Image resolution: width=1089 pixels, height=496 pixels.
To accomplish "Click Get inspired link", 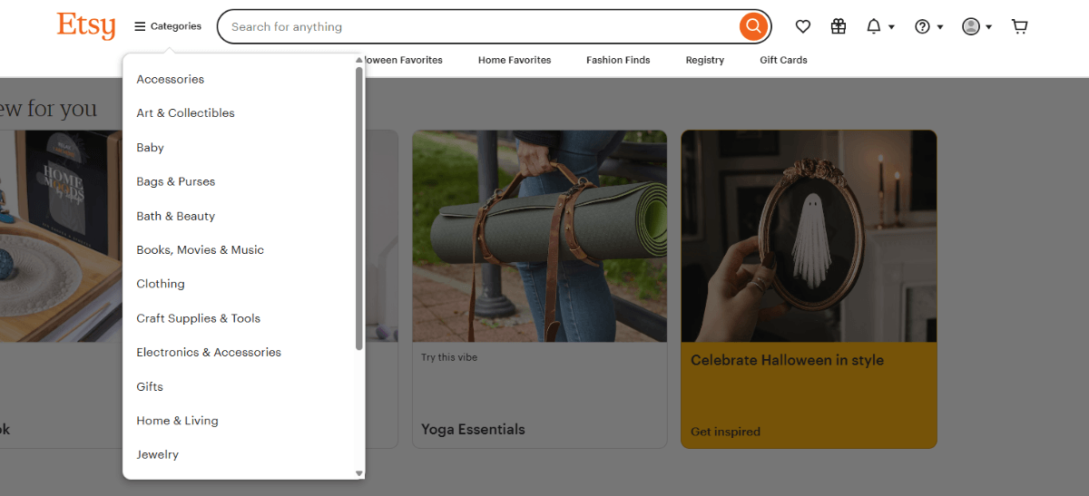I will 725,432.
